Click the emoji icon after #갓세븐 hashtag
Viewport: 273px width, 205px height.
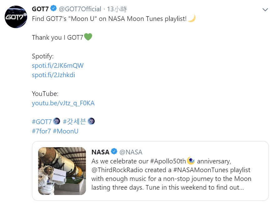91,121
